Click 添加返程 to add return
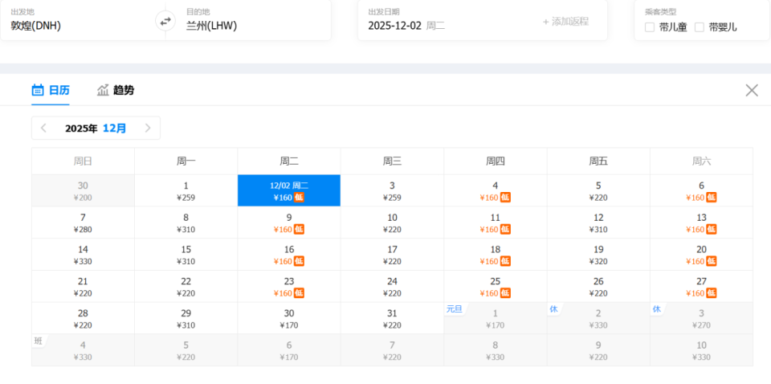Viewport: 771px width, 384px height. click(x=565, y=21)
